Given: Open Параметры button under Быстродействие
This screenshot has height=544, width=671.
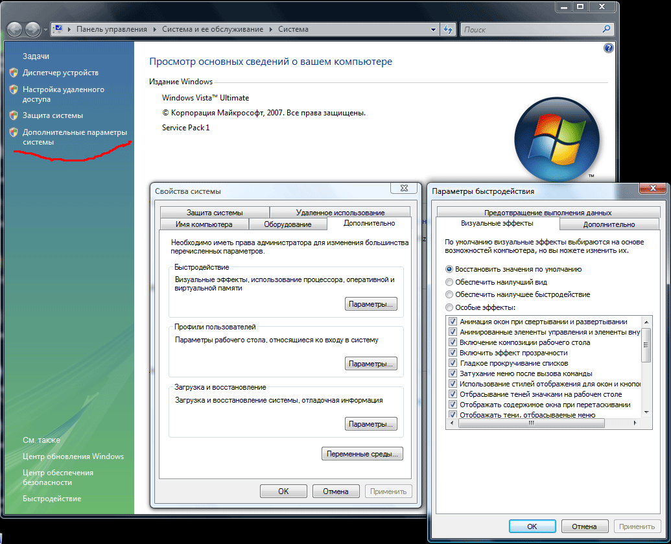Looking at the screenshot, I should [x=371, y=304].
